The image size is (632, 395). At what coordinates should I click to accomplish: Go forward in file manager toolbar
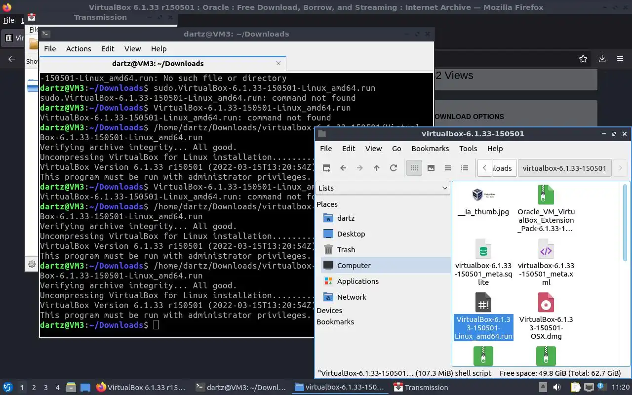[x=360, y=168]
